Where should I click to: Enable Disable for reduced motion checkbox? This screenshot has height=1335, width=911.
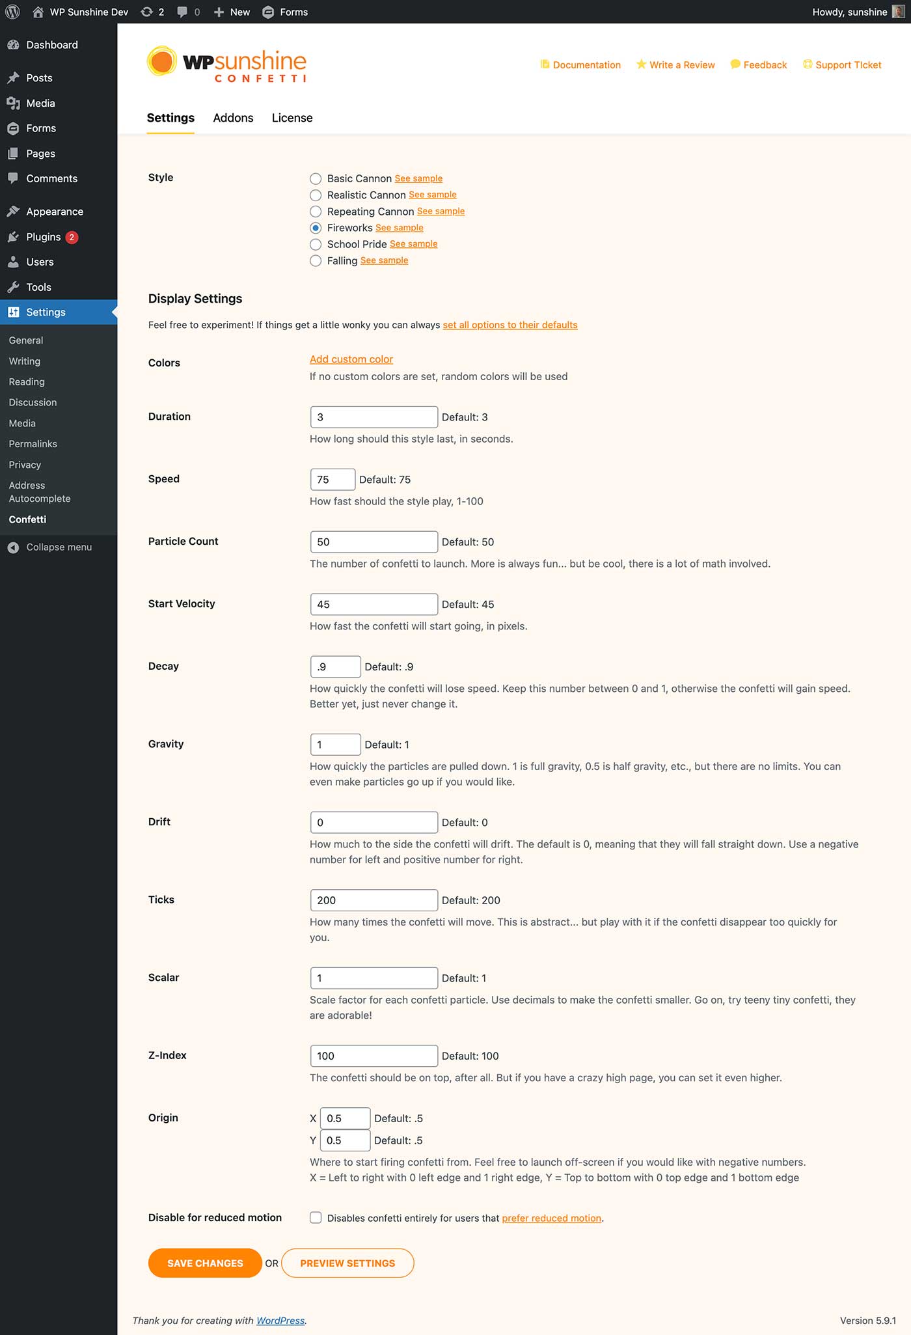316,1218
